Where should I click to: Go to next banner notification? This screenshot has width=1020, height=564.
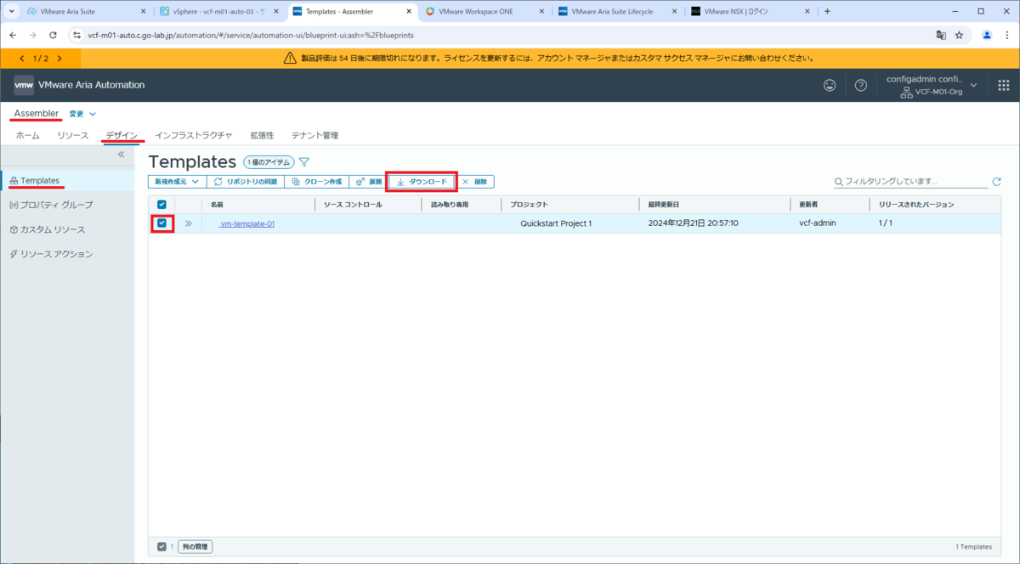[59, 59]
